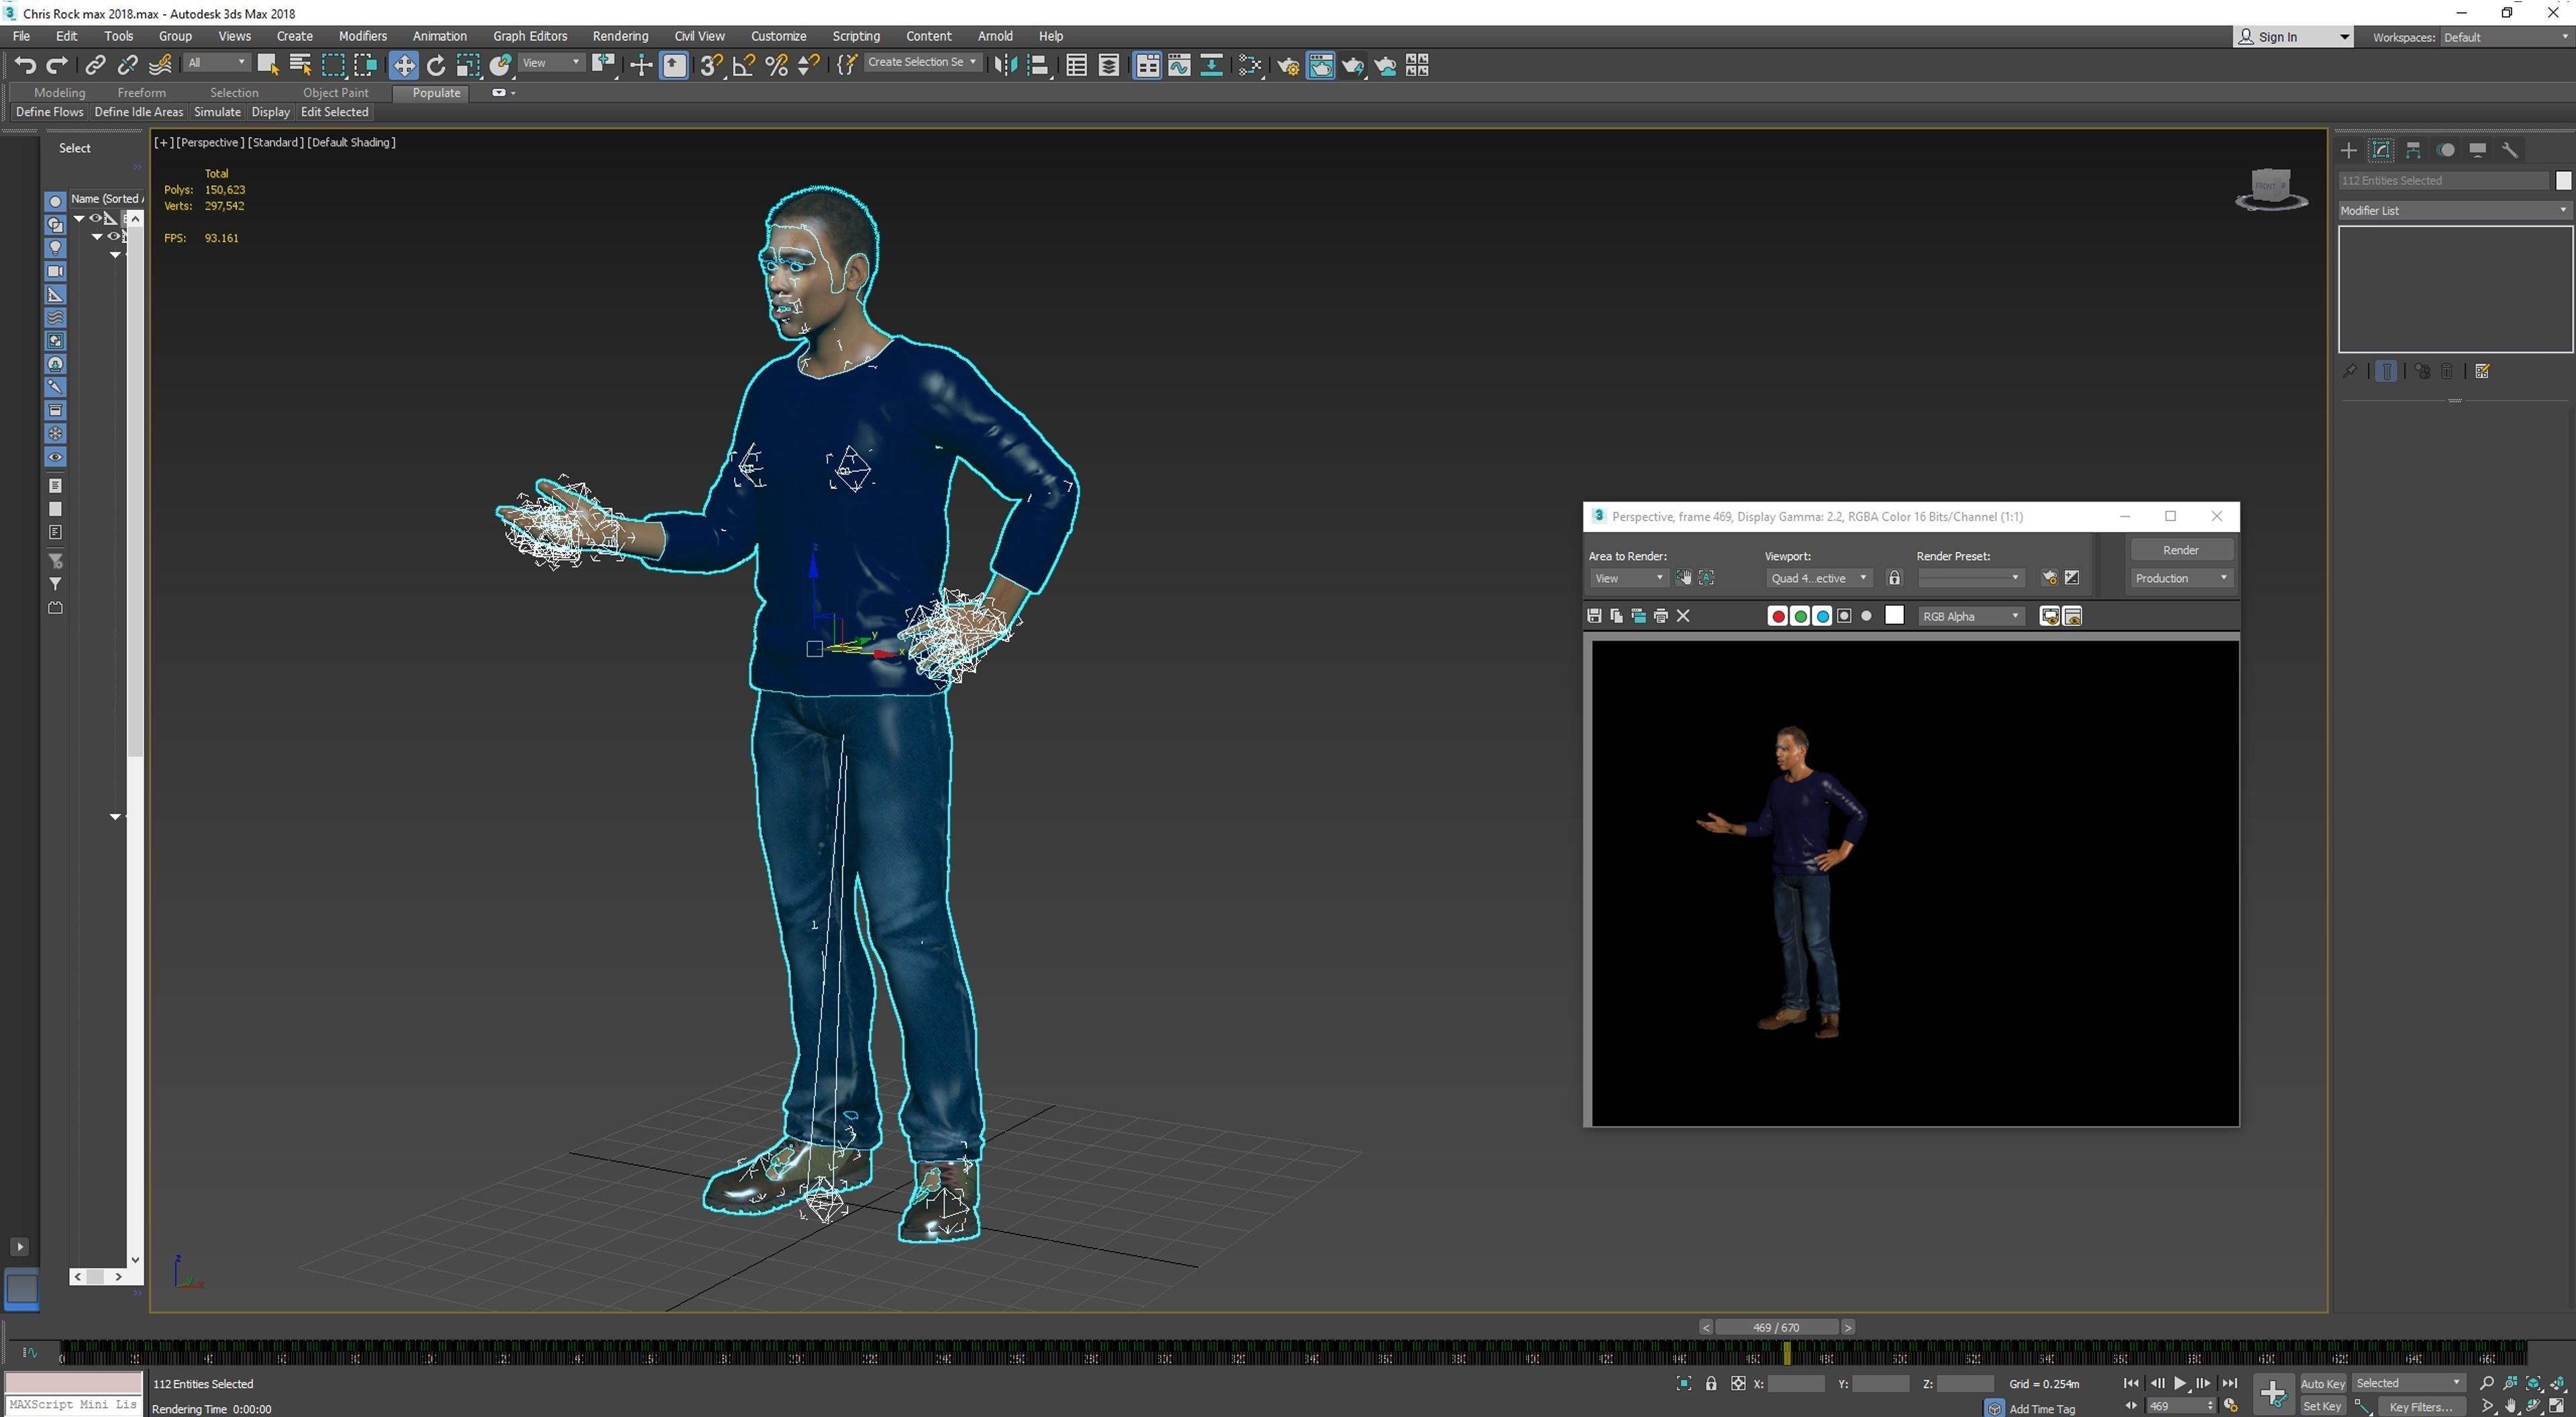Open Select by Name dialog icon
The width and height of the screenshot is (2576, 1417).
[x=300, y=65]
